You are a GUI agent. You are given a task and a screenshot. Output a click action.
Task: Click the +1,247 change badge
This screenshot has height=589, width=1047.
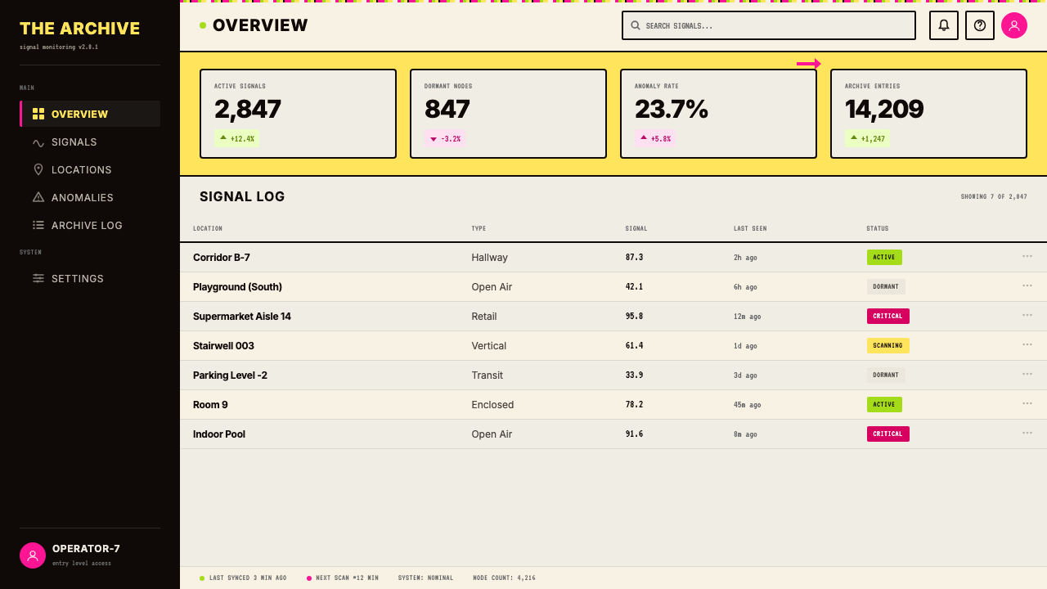868,138
